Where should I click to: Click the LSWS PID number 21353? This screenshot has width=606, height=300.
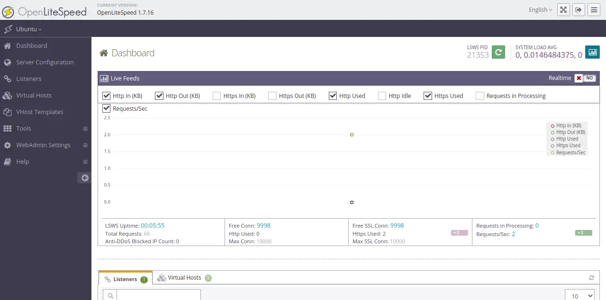point(478,55)
